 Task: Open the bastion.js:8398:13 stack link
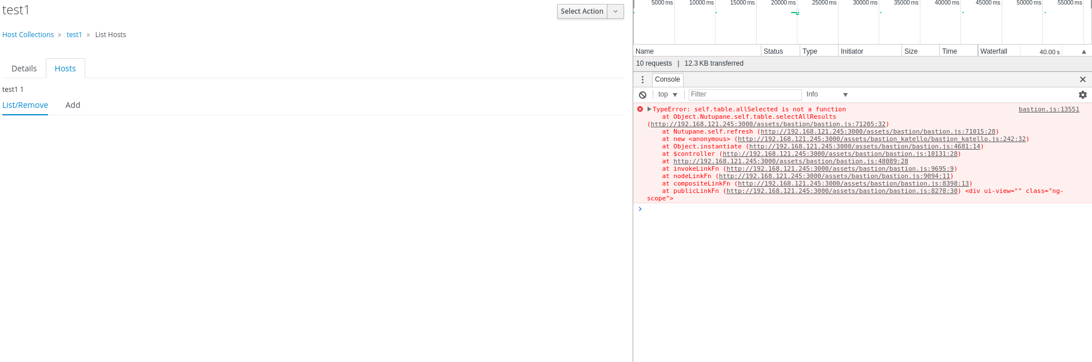[x=853, y=184]
